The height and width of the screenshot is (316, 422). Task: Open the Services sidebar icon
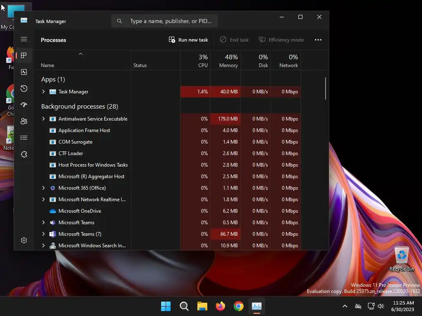pyautogui.click(x=24, y=154)
